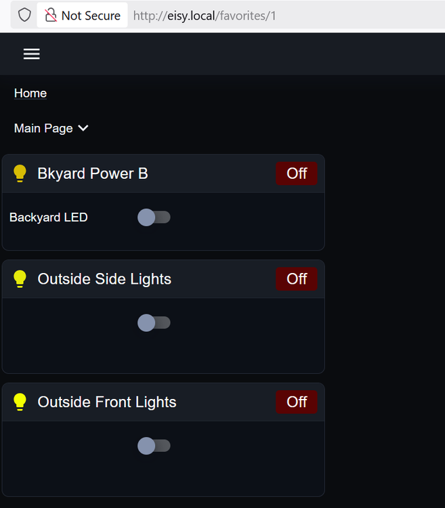The width and height of the screenshot is (445, 508).
Task: Click the Outside Side Lights bulb icon
Action: tap(20, 279)
